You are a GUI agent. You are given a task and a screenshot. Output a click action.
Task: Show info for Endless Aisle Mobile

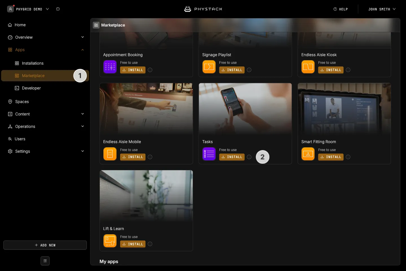(x=150, y=157)
